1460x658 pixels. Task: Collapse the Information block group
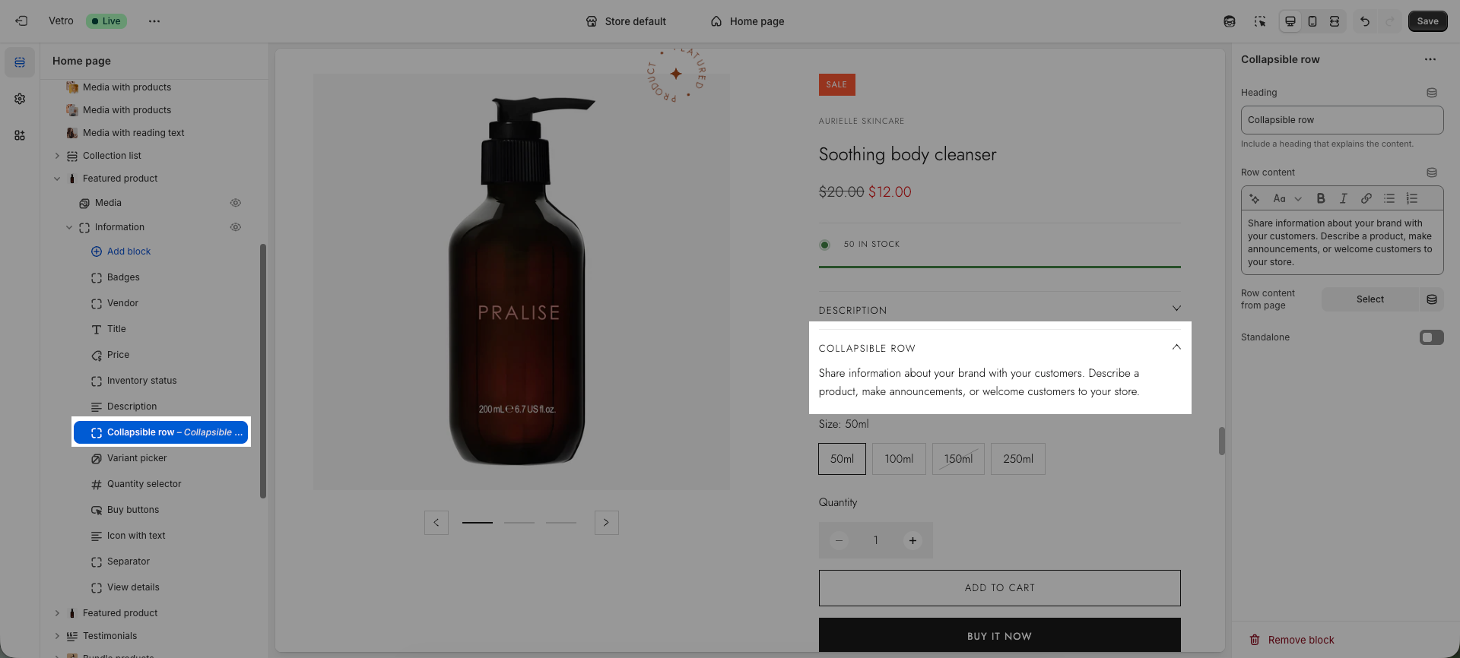pos(69,227)
